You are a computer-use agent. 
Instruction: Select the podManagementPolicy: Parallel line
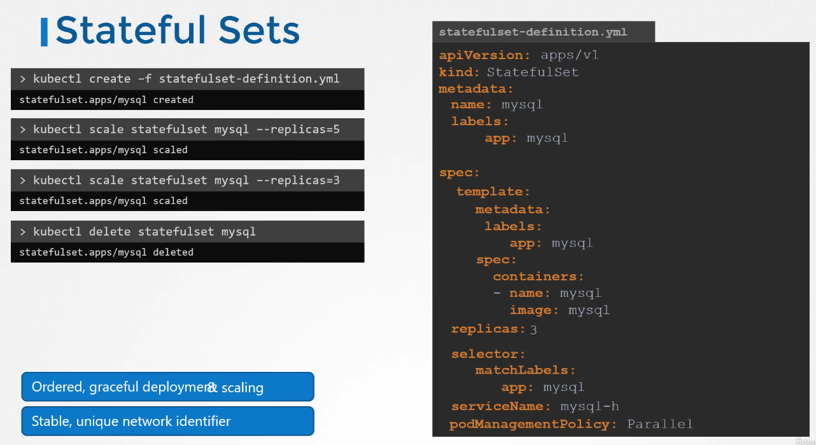pos(571,424)
